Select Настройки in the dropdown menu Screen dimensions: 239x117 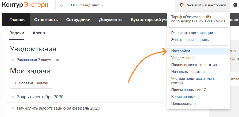[x=198, y=51]
